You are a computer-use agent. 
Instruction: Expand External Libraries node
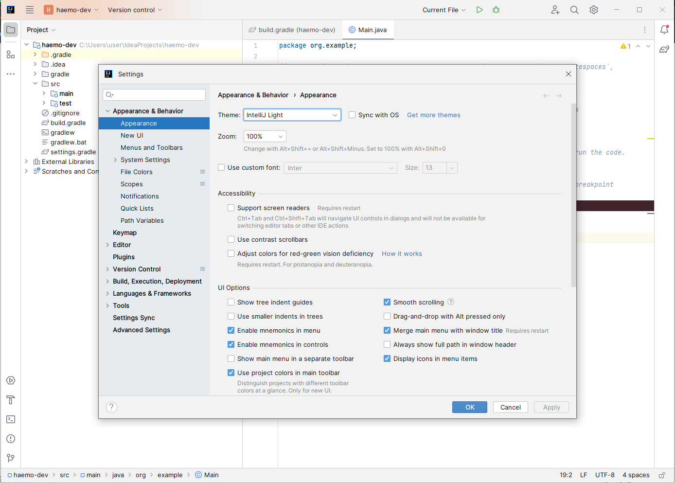26,161
